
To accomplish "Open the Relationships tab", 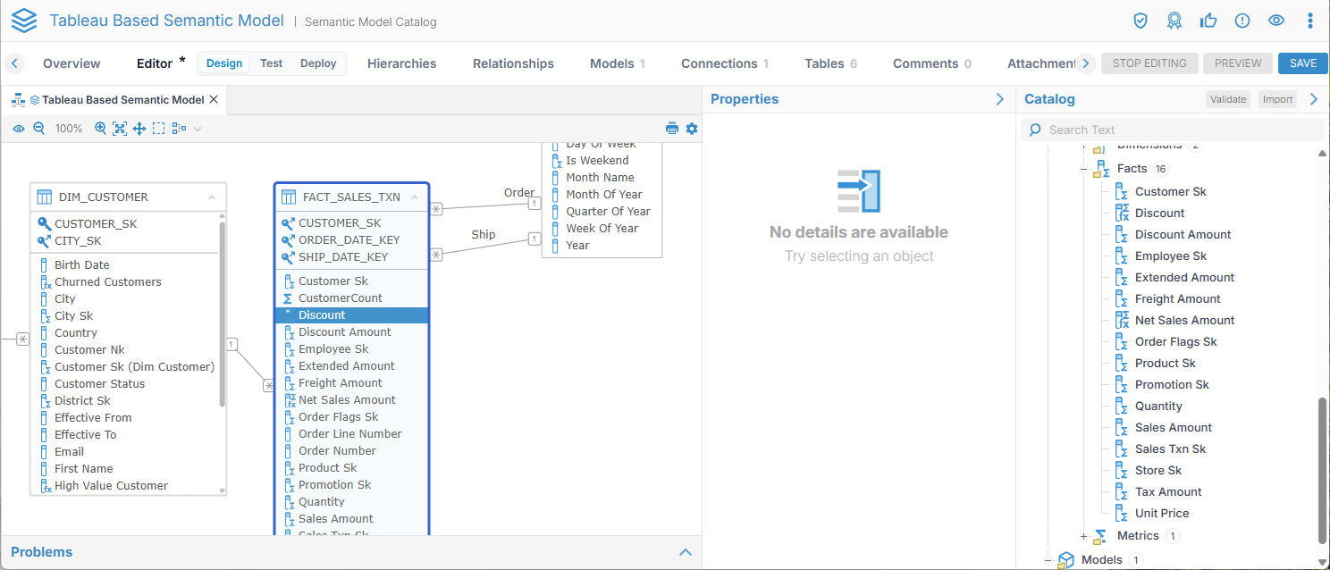I will pos(513,63).
